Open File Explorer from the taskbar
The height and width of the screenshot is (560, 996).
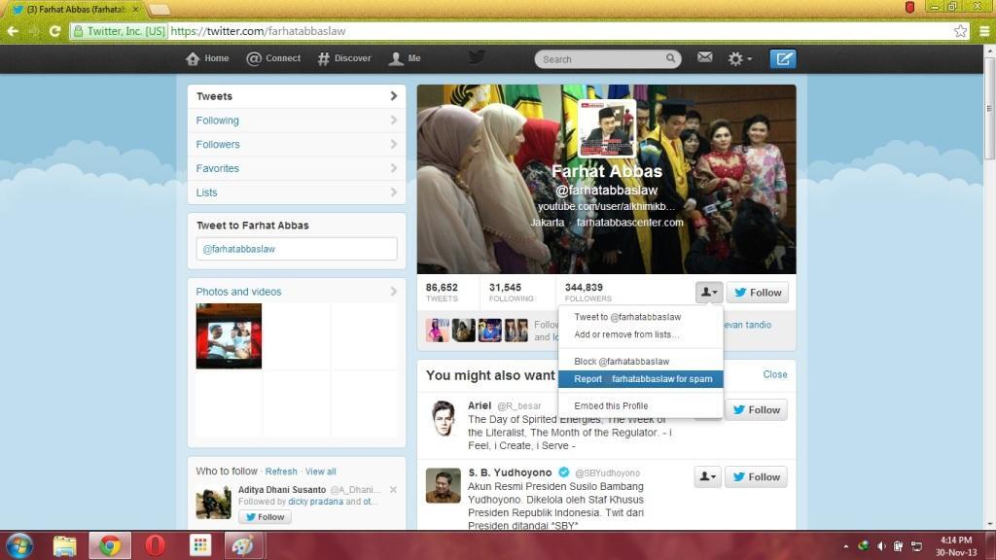(64, 545)
